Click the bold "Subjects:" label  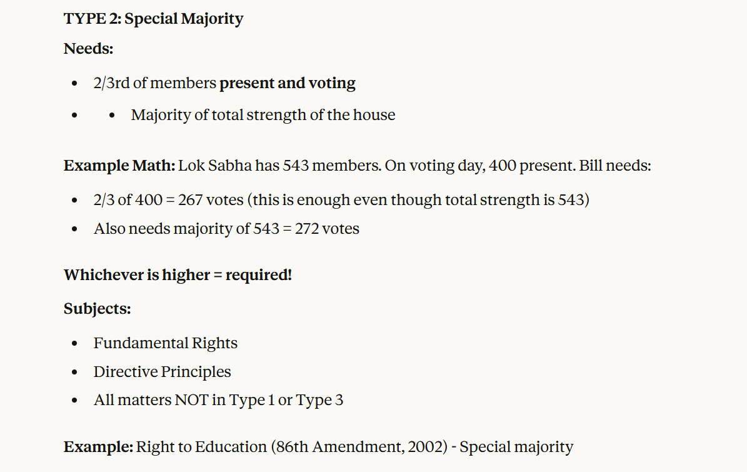click(x=97, y=308)
